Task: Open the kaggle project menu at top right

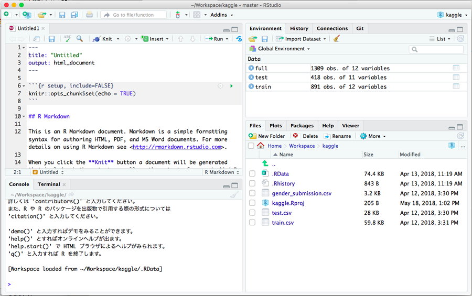Action: [x=452, y=15]
